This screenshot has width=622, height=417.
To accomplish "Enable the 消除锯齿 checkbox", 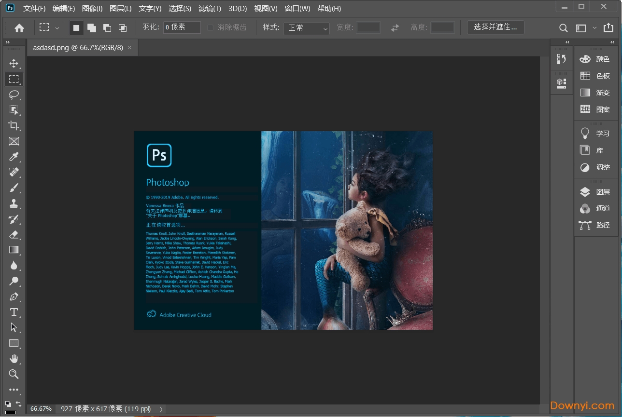I will [x=210, y=27].
